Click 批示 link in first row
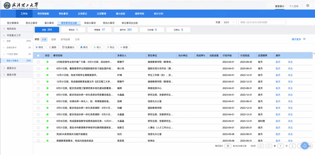Image resolution: width=315 pixels, height=155 pixels. [x=278, y=62]
